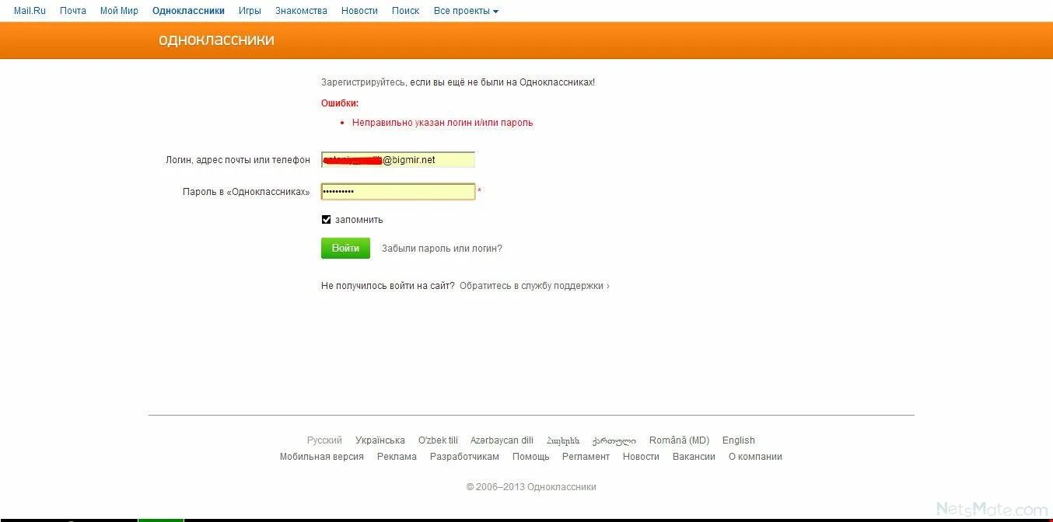This screenshot has height=522, width=1053.
Task: Click the green Войти button
Action: click(345, 249)
